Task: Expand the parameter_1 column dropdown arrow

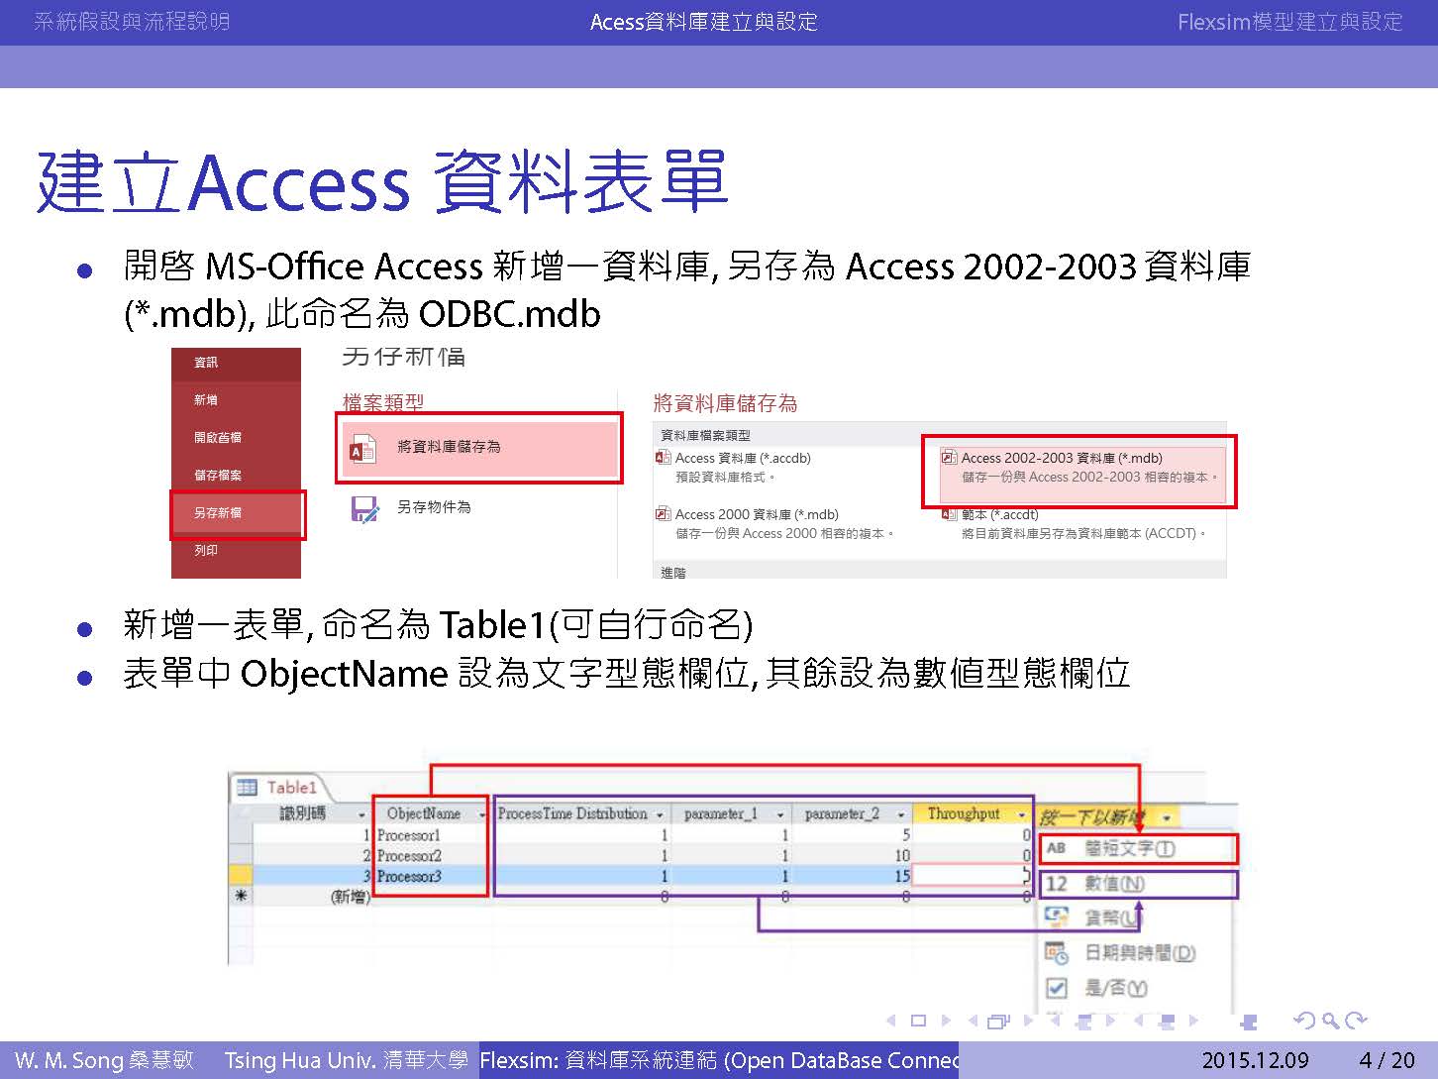Action: point(780,815)
